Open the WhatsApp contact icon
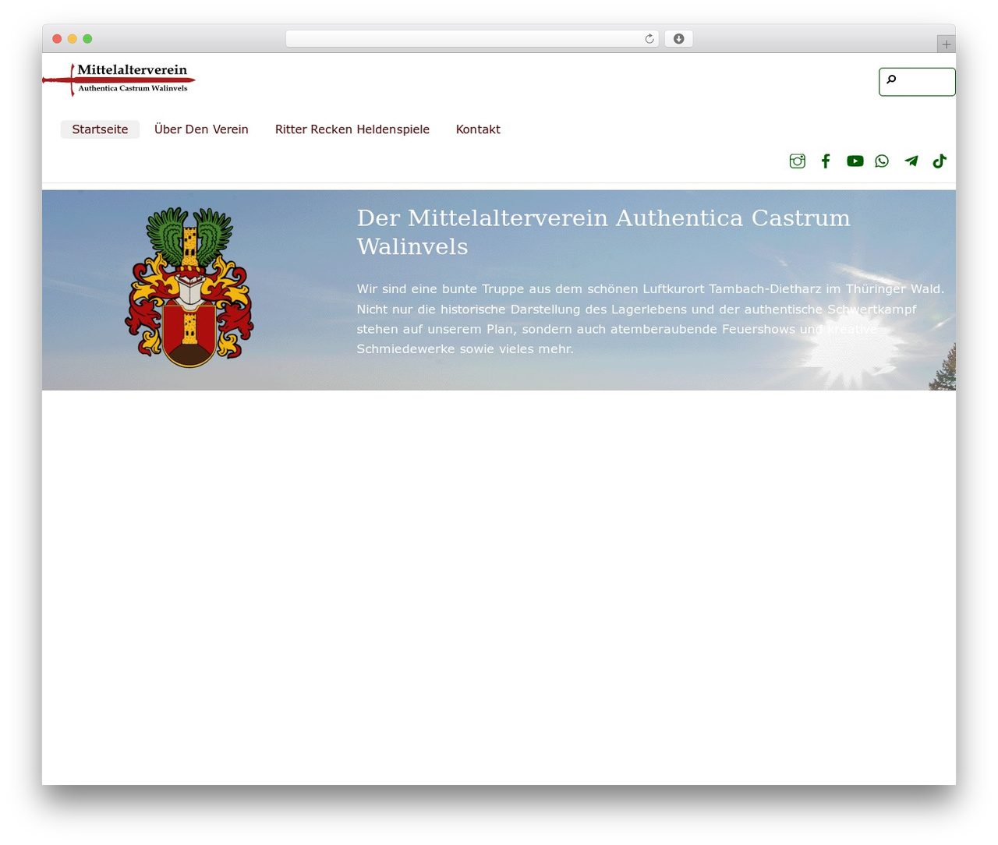Screen dimensions: 998x845 pyautogui.click(x=882, y=161)
